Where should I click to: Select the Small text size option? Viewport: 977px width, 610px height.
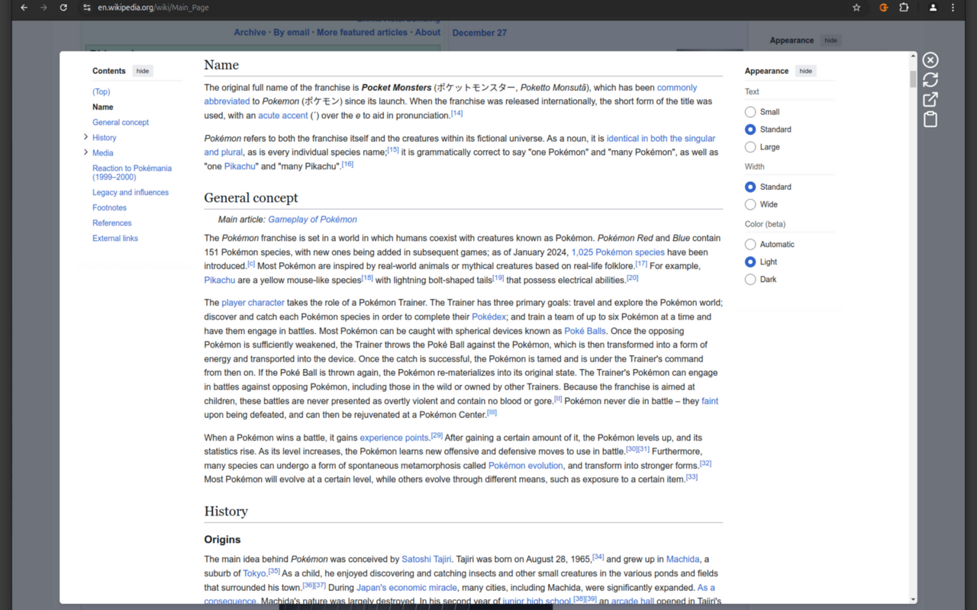750,112
